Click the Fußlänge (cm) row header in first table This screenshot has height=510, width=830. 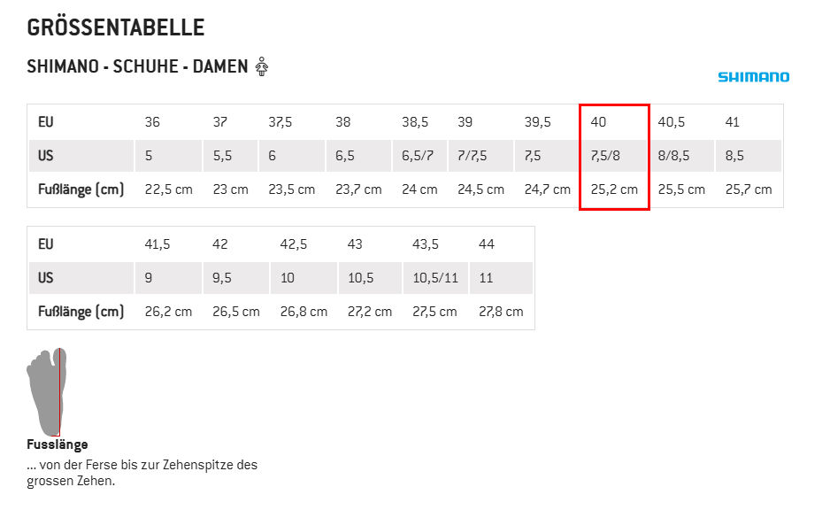[x=81, y=189]
